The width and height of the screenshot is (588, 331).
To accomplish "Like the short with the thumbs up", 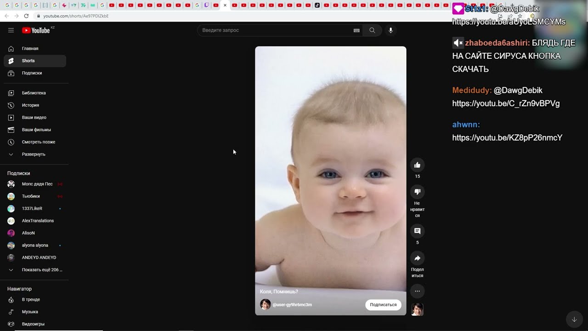I will click(x=417, y=165).
